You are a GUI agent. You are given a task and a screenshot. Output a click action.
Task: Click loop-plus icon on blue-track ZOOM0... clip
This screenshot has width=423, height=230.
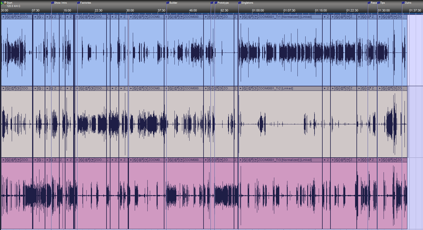[145, 17]
